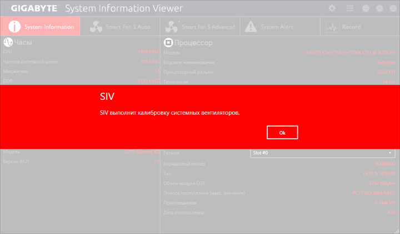Click the Kabylake code name value

[x=386, y=63]
